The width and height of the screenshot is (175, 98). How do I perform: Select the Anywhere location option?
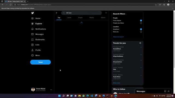pyautogui.click(x=141, y=29)
